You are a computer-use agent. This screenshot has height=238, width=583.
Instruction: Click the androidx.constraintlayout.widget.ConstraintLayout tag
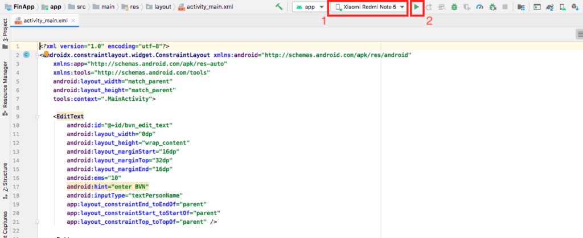coord(127,55)
